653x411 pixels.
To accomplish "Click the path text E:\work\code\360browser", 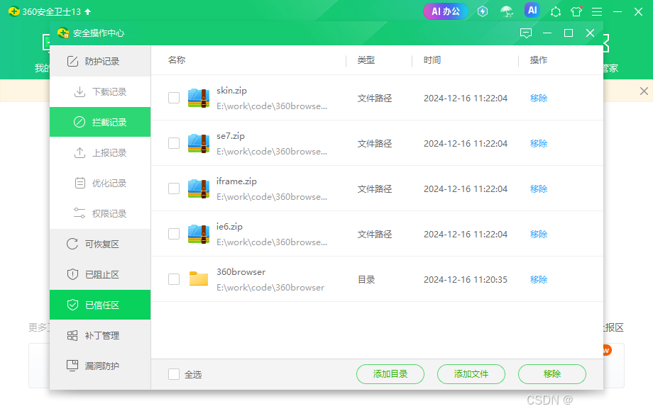I will (270, 288).
